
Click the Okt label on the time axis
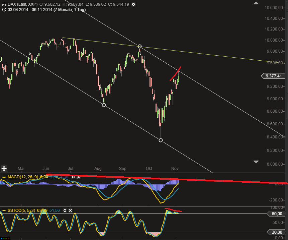[x=149, y=169]
